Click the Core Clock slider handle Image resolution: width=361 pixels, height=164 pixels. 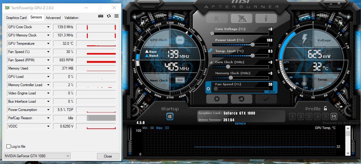tap(228, 67)
